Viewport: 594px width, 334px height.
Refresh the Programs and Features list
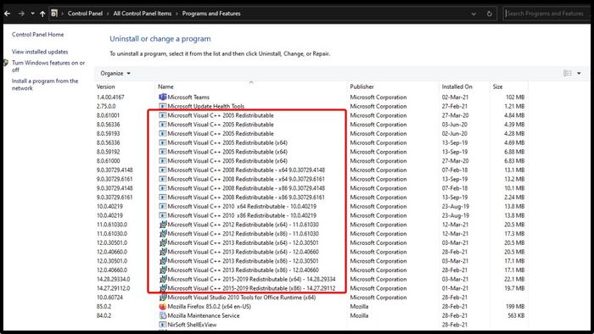click(489, 14)
